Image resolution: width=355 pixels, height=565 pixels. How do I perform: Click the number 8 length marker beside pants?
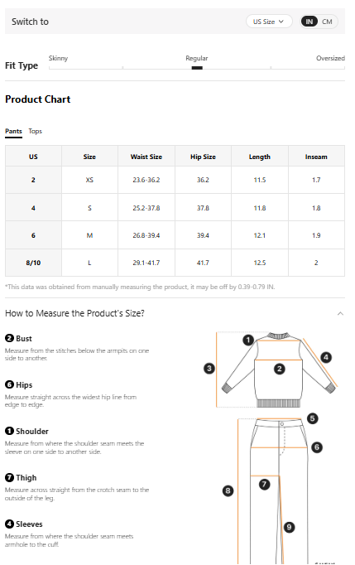click(228, 490)
